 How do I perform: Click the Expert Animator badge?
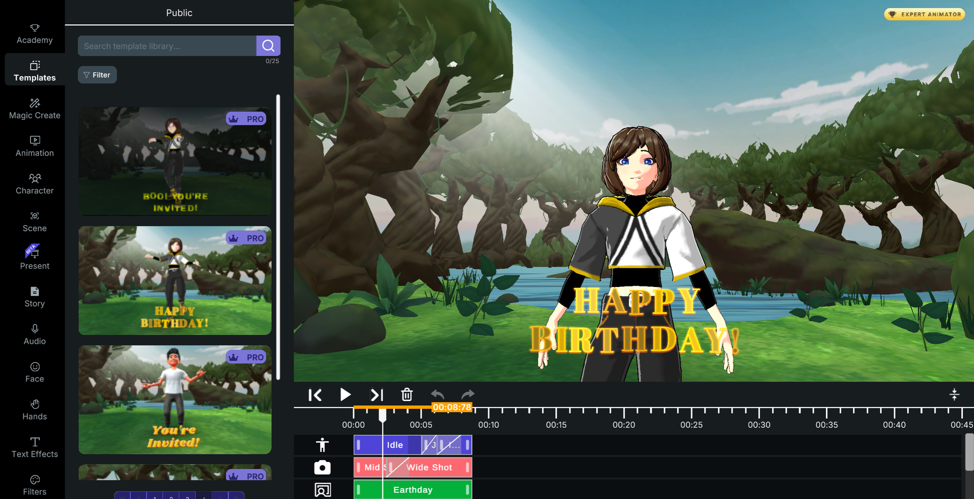point(924,14)
